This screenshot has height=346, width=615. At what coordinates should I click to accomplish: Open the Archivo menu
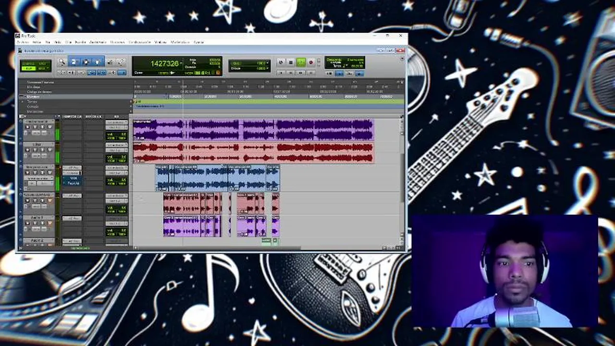(23, 42)
